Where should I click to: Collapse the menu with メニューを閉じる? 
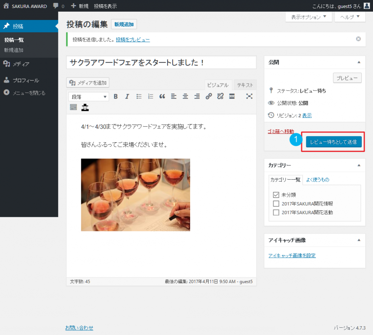tap(29, 93)
